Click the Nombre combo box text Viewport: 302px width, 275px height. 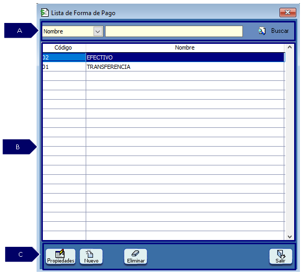point(53,31)
